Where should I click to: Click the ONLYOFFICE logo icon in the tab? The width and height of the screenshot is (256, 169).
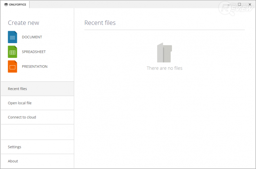[6, 5]
